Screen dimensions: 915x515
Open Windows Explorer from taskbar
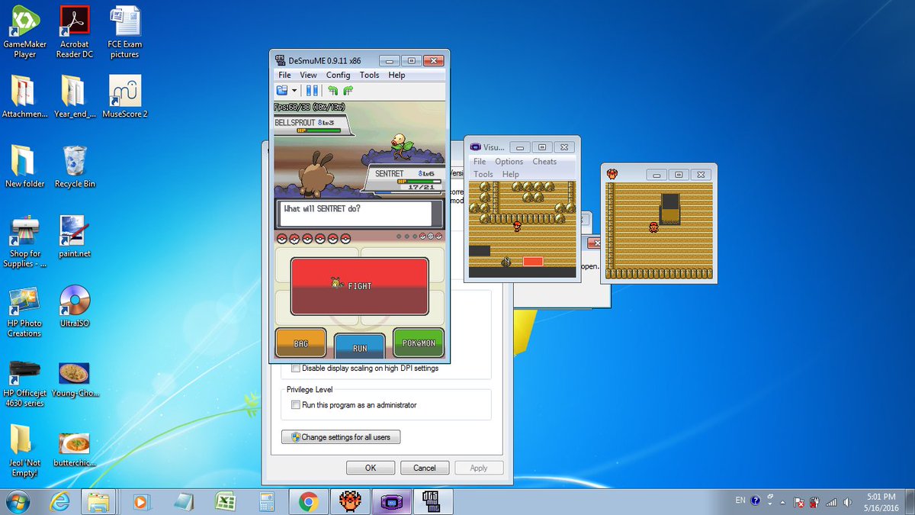98,501
